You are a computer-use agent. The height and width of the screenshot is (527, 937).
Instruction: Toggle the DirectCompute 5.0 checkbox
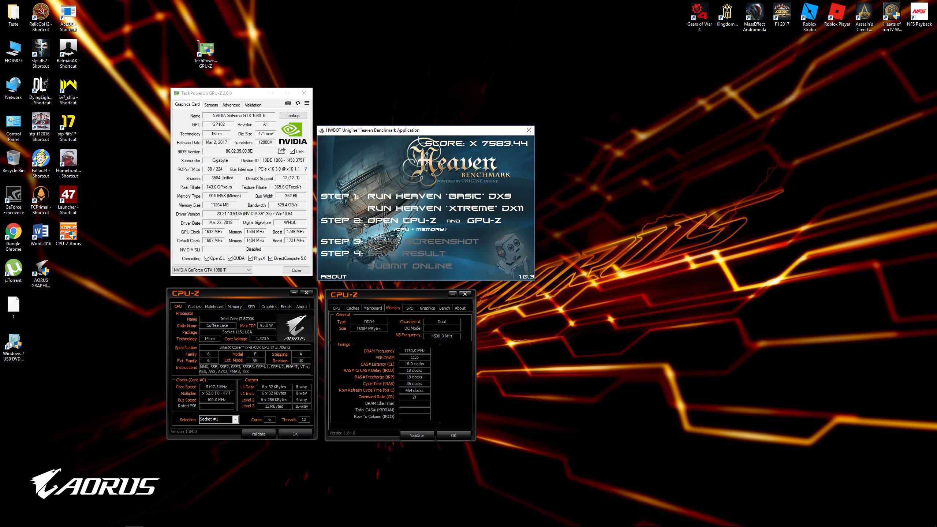tap(270, 258)
